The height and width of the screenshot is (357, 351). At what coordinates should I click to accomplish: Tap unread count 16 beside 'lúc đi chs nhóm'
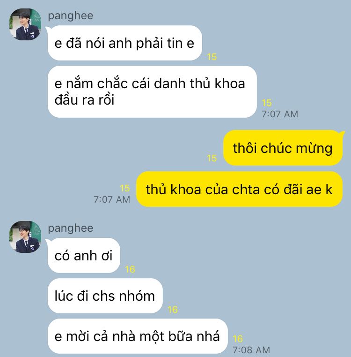(172, 310)
